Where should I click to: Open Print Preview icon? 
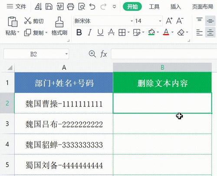coord(82,7)
